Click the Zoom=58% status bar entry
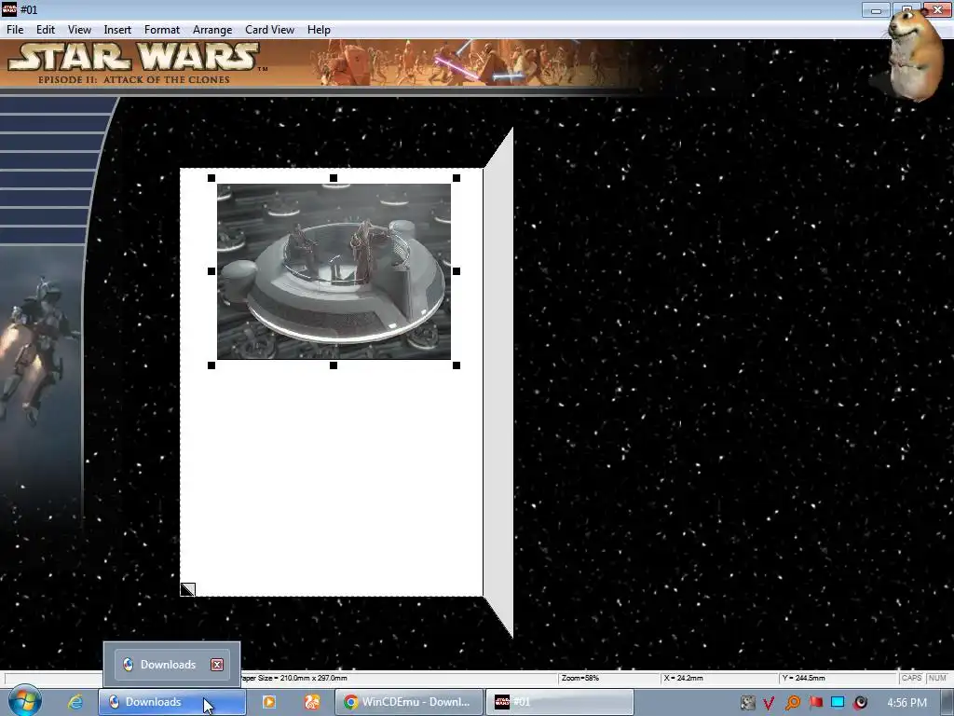This screenshot has height=716, width=954. coord(607,678)
